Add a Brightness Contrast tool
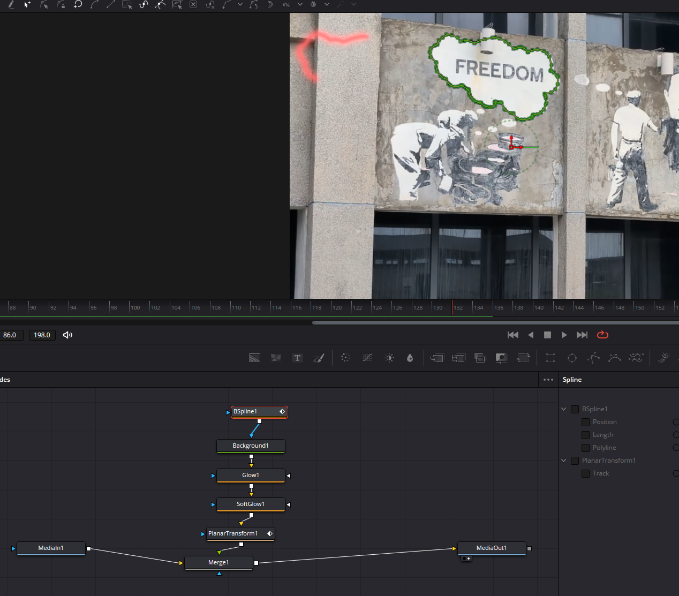This screenshot has width=679, height=596. [x=389, y=358]
